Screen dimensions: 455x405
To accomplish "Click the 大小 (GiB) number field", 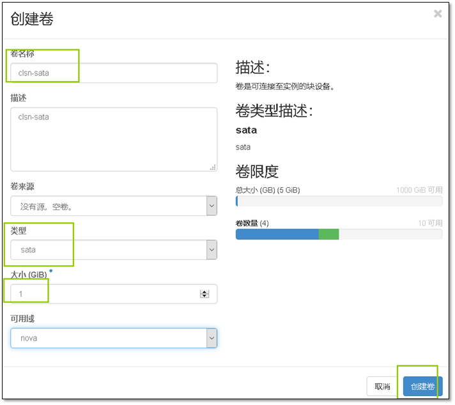I will [x=114, y=294].
